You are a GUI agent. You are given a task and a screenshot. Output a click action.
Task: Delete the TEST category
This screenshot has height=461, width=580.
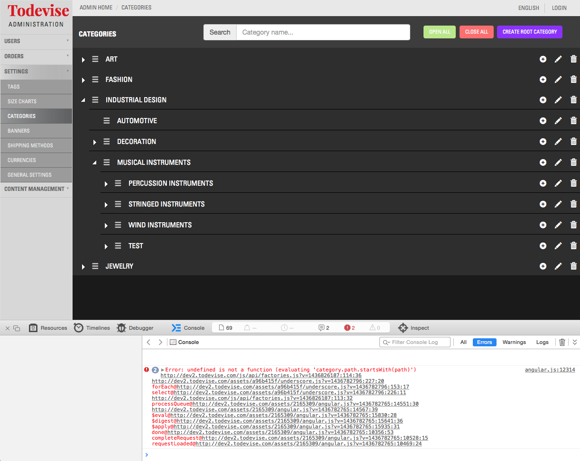coord(573,246)
